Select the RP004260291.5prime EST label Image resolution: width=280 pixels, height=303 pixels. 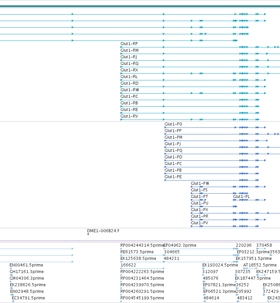[x=142, y=291]
